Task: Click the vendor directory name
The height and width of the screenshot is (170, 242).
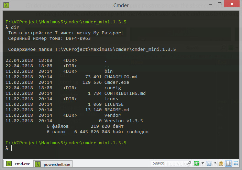Action: click(x=113, y=115)
